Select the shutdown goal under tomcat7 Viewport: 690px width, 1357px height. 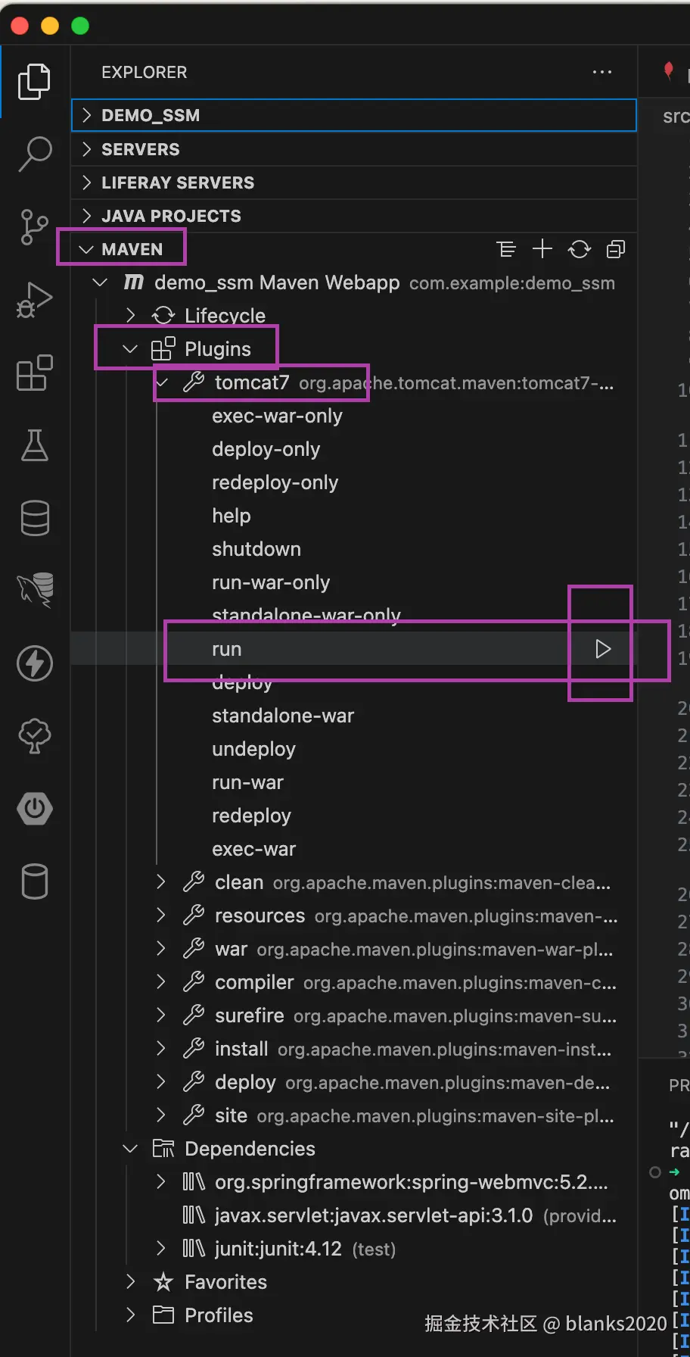[256, 548]
